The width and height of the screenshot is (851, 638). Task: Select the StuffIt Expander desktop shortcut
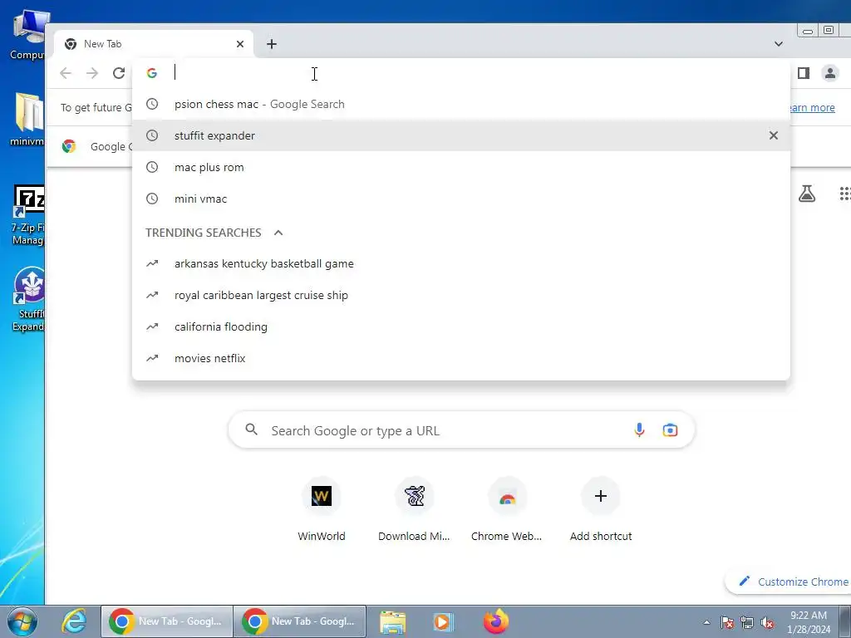click(x=29, y=299)
